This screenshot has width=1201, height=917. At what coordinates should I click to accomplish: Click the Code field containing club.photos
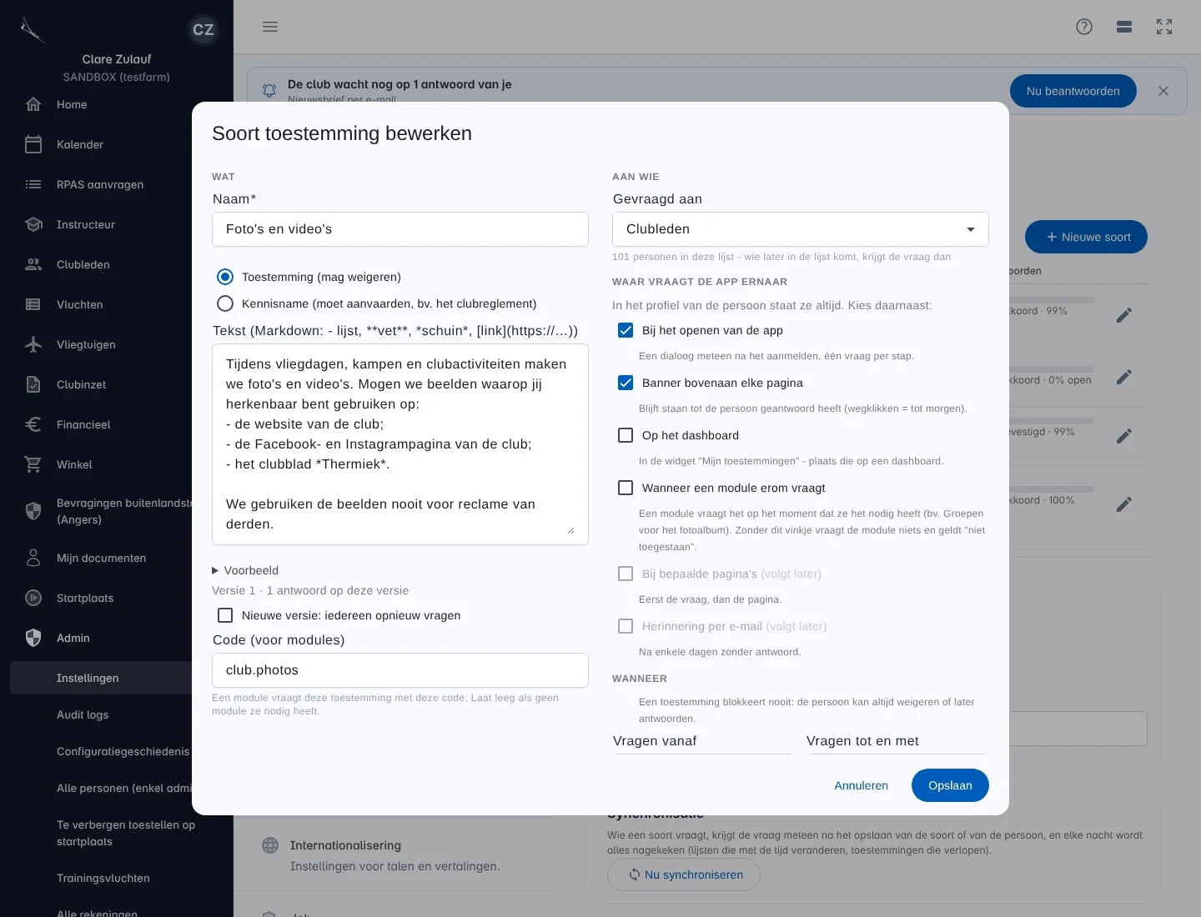[x=400, y=670]
